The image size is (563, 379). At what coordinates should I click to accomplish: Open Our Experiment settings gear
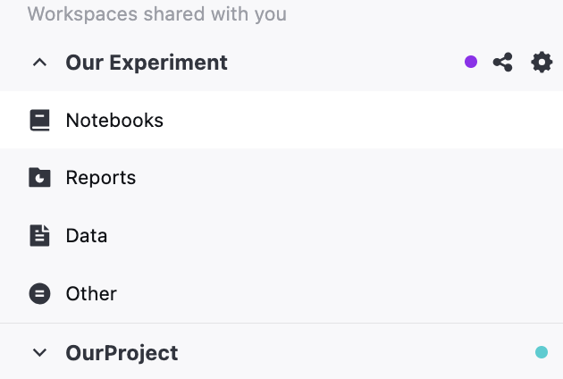542,63
